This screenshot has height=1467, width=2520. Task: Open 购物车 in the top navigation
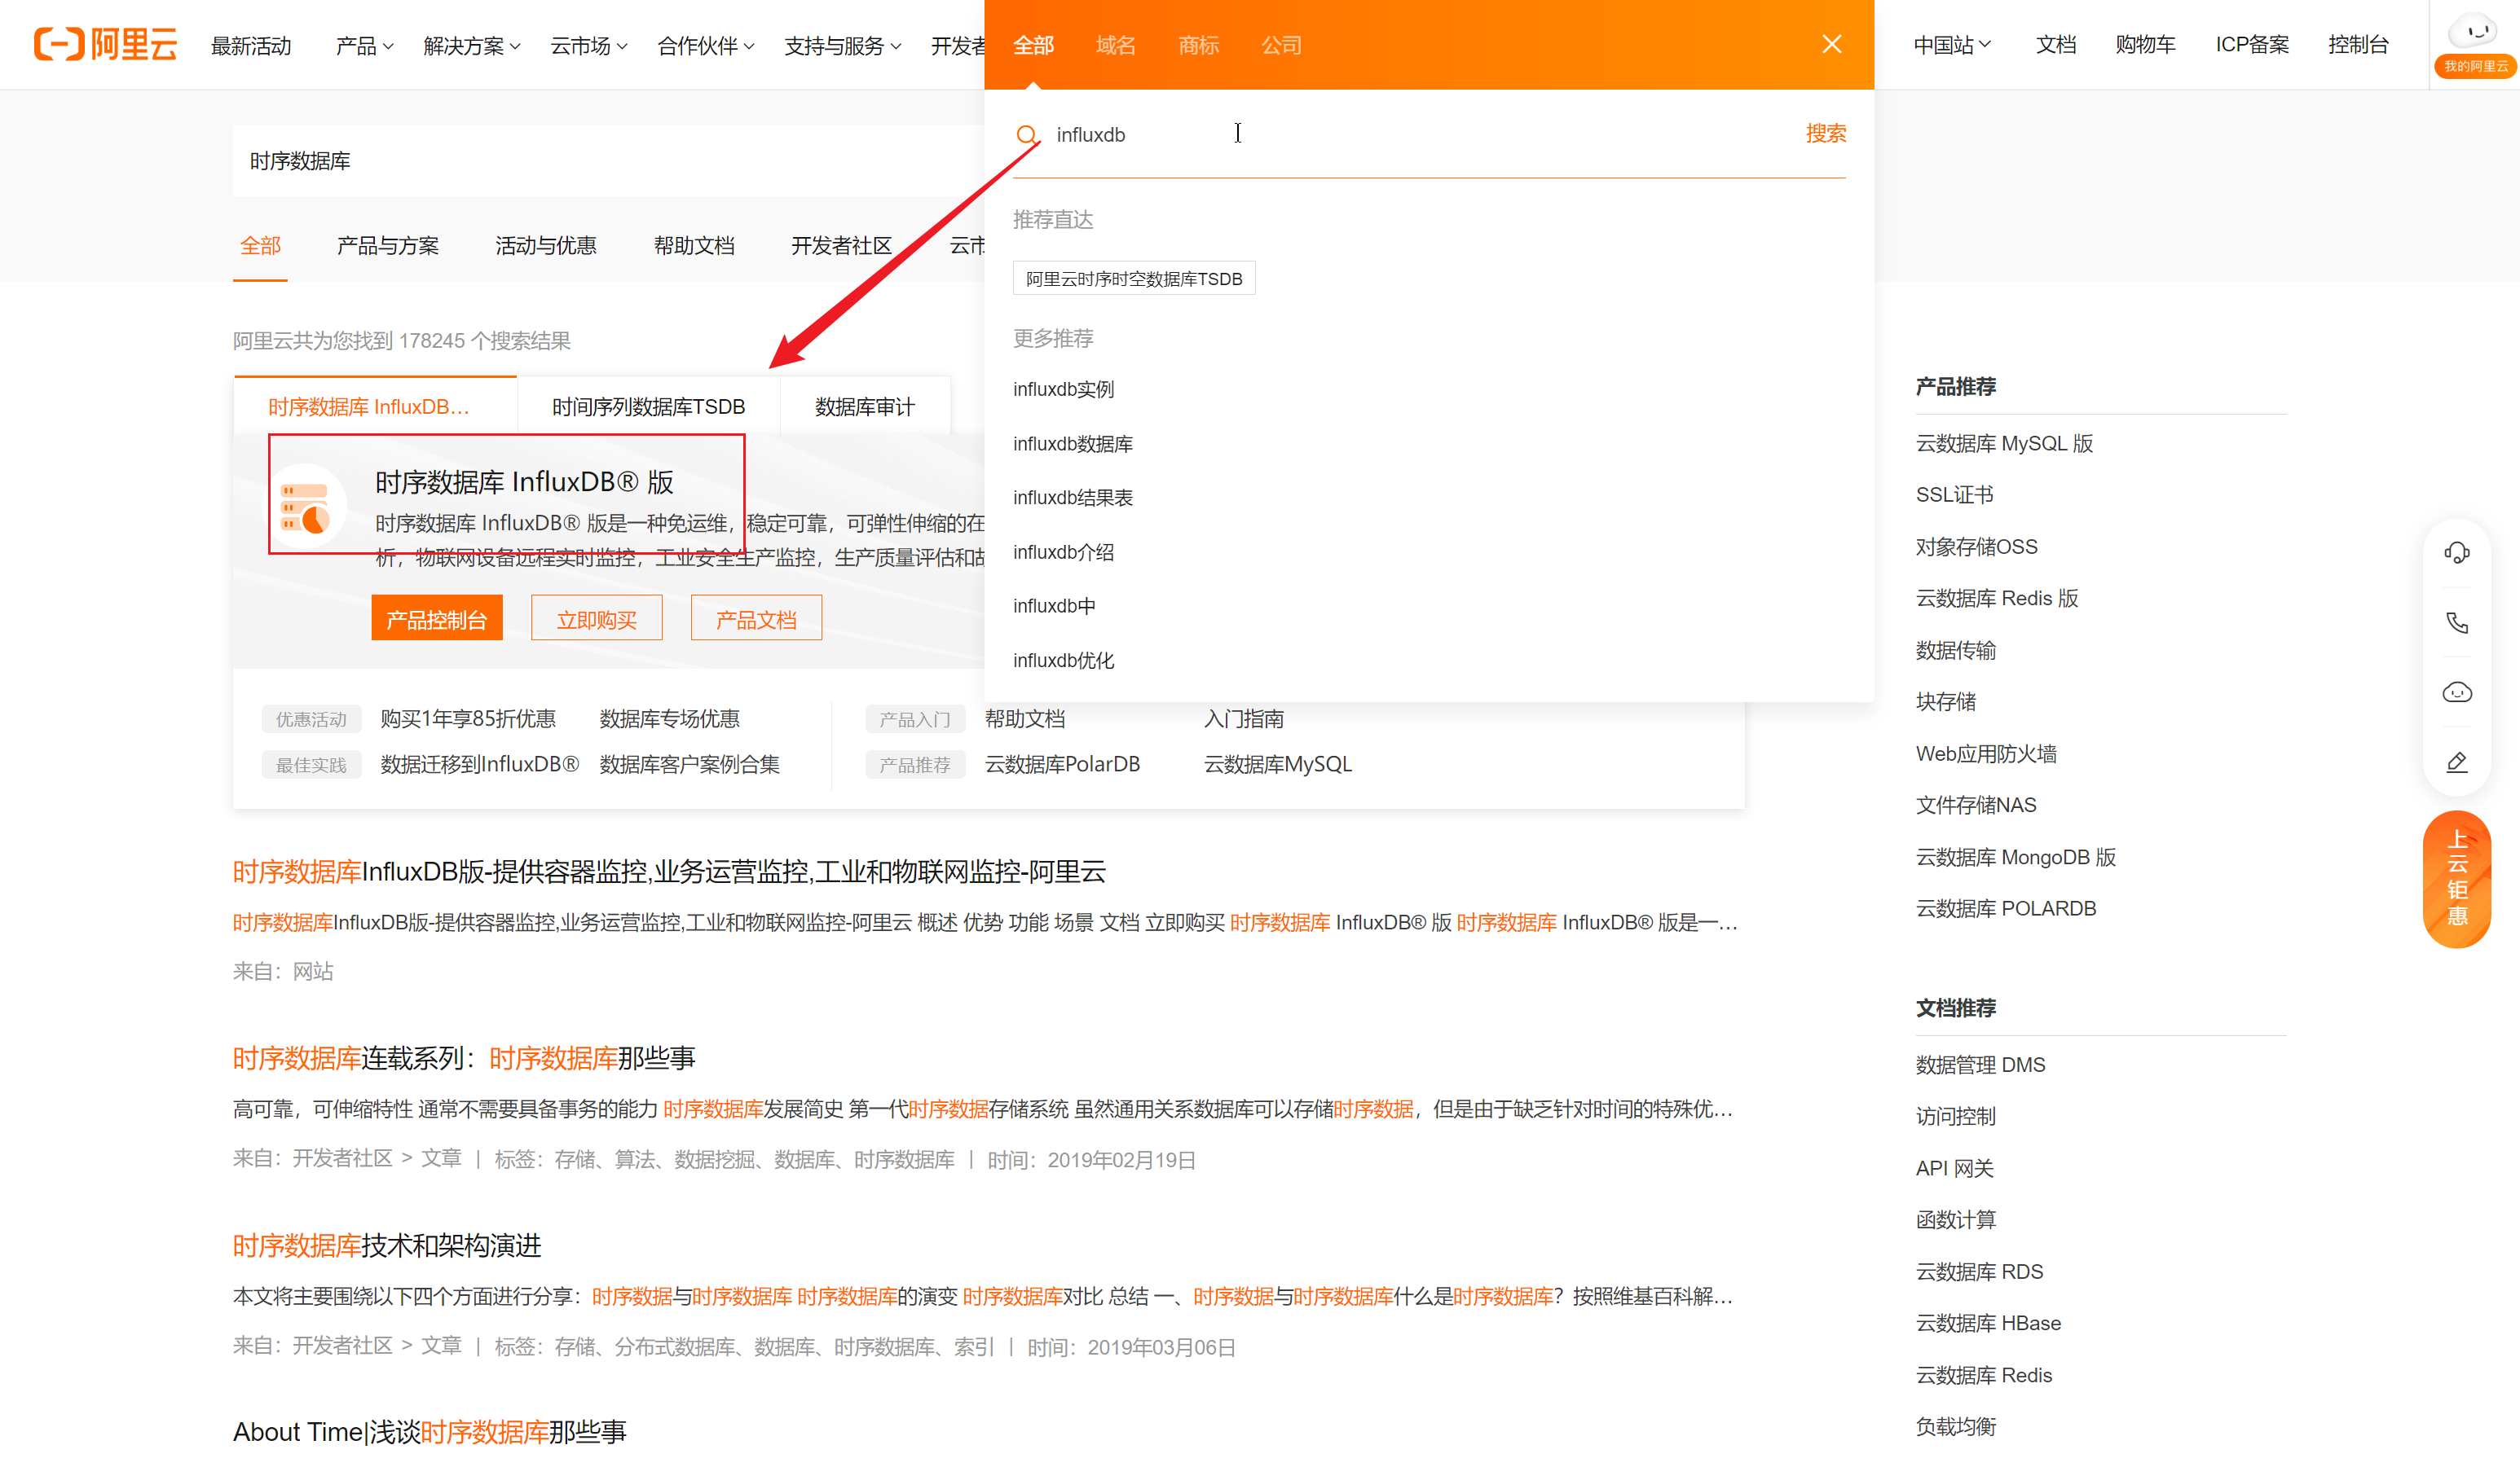[2145, 45]
